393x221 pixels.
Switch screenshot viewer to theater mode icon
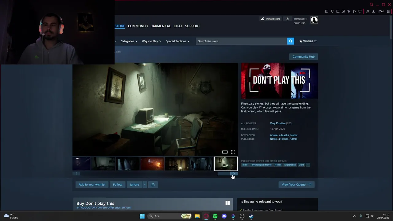(225, 152)
